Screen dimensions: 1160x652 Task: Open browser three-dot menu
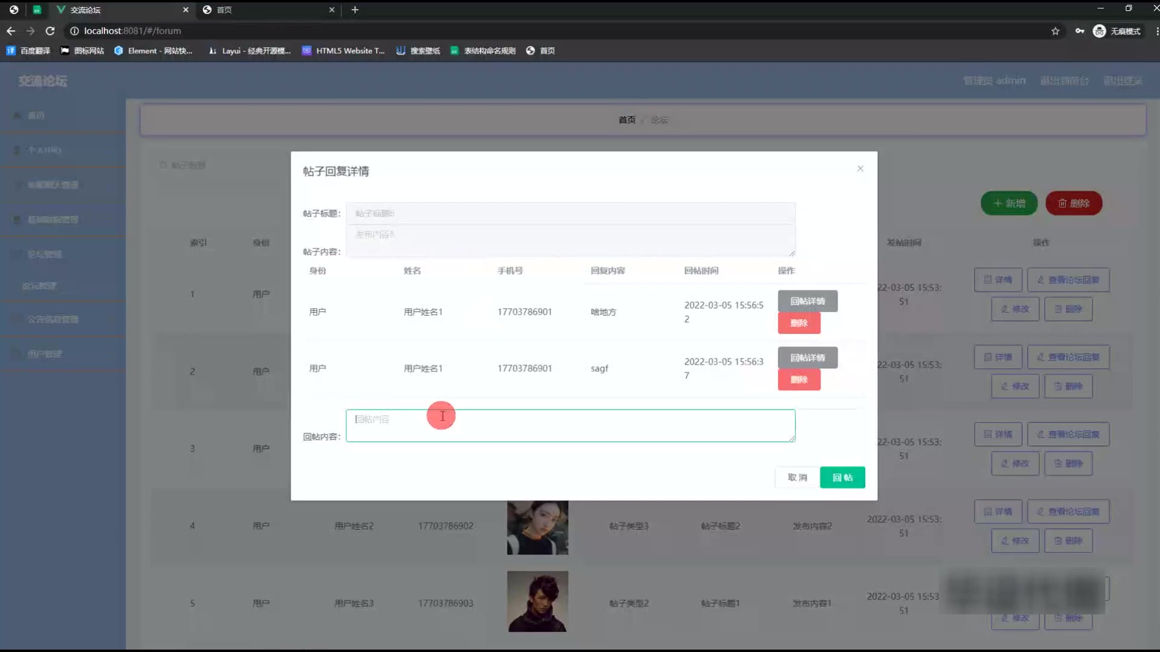(1156, 31)
